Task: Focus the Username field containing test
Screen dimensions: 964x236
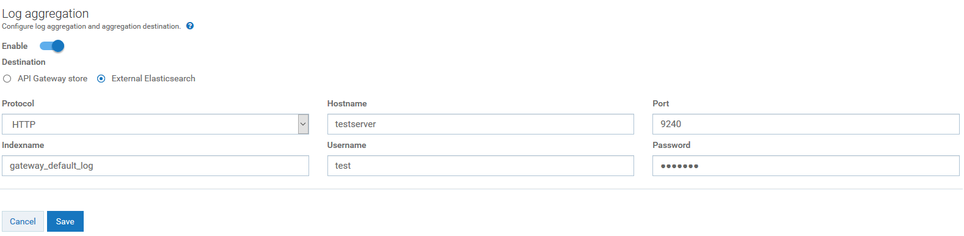Action: [481, 166]
